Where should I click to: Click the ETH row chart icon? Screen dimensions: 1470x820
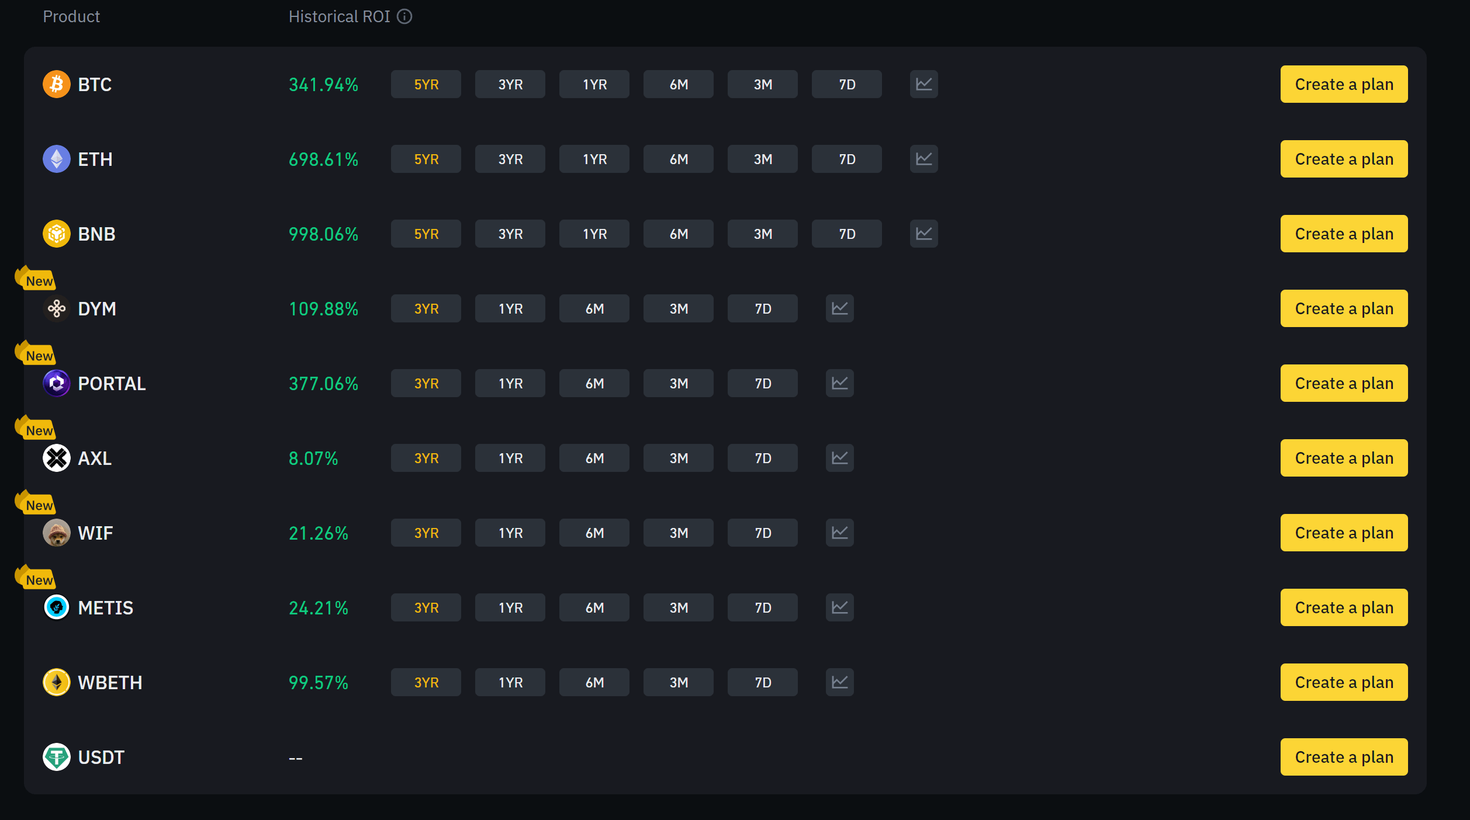[923, 159]
